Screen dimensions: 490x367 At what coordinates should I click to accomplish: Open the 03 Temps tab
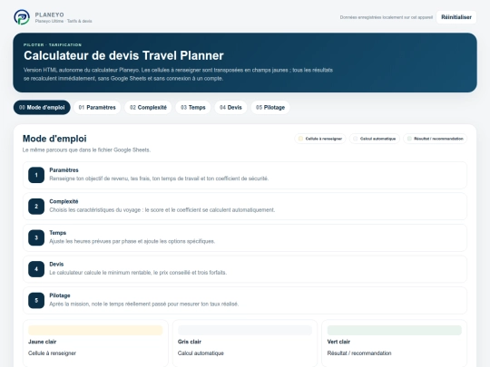[x=193, y=107]
